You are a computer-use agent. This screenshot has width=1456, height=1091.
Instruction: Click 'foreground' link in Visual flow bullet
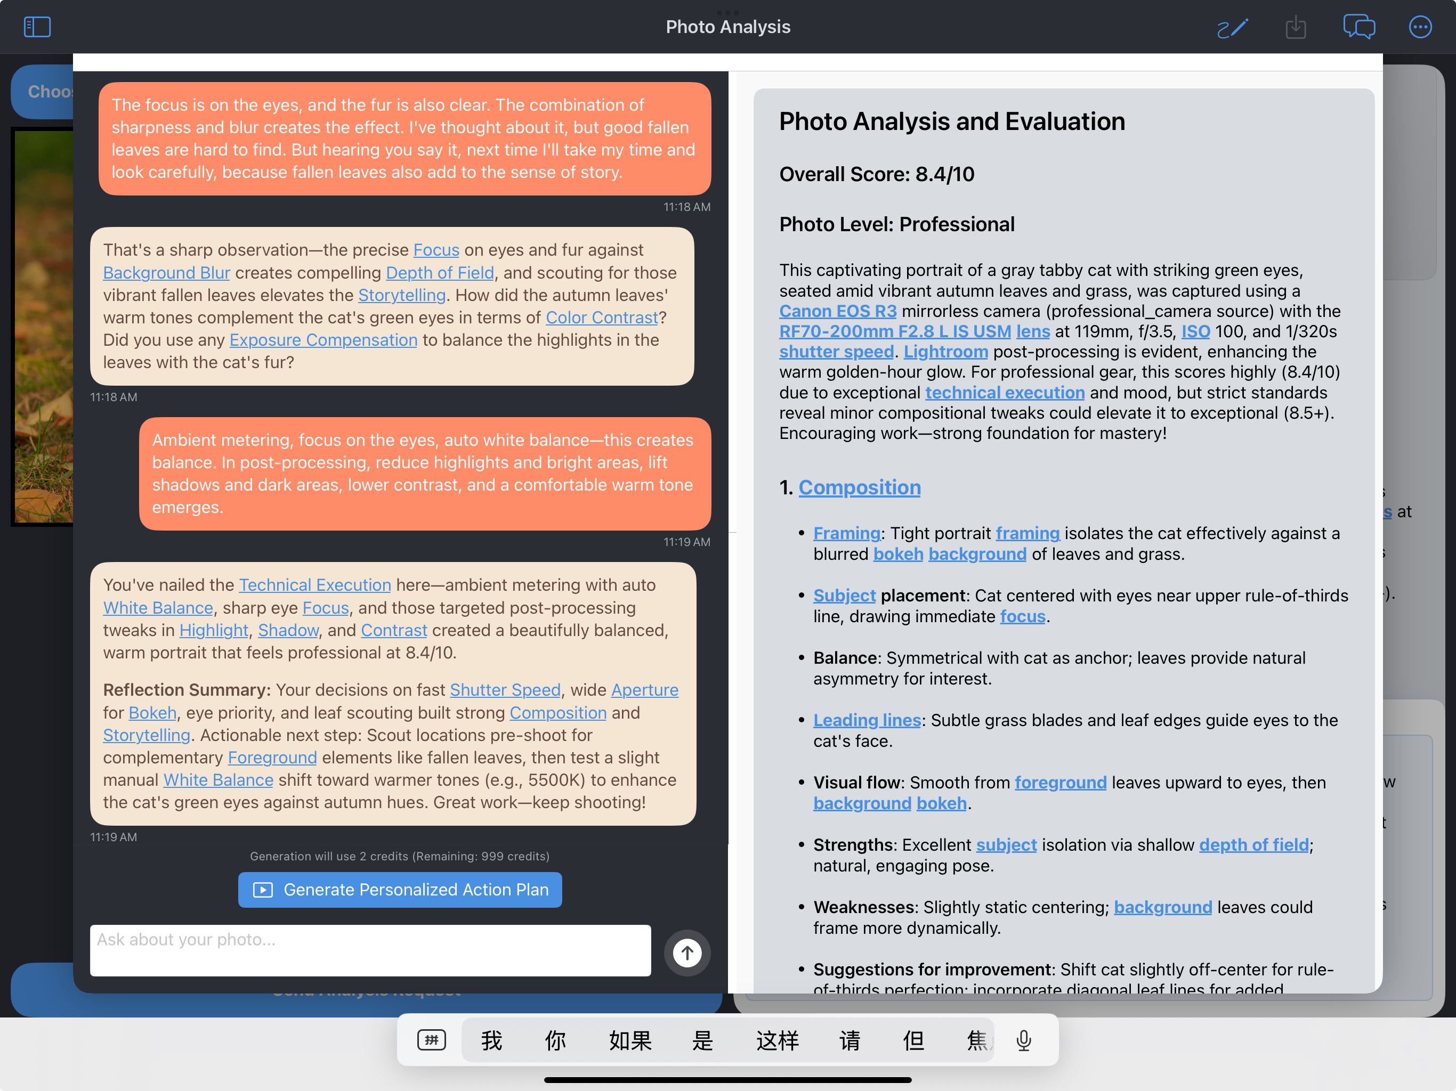pyautogui.click(x=1061, y=783)
